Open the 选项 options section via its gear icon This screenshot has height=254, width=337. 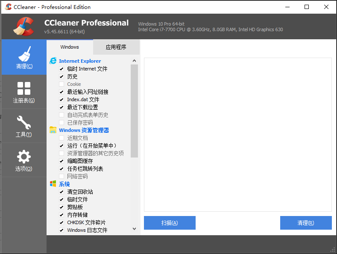pos(24,157)
